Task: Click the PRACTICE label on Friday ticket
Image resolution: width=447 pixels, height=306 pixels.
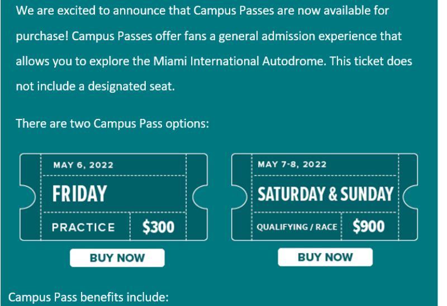Action: 83,227
